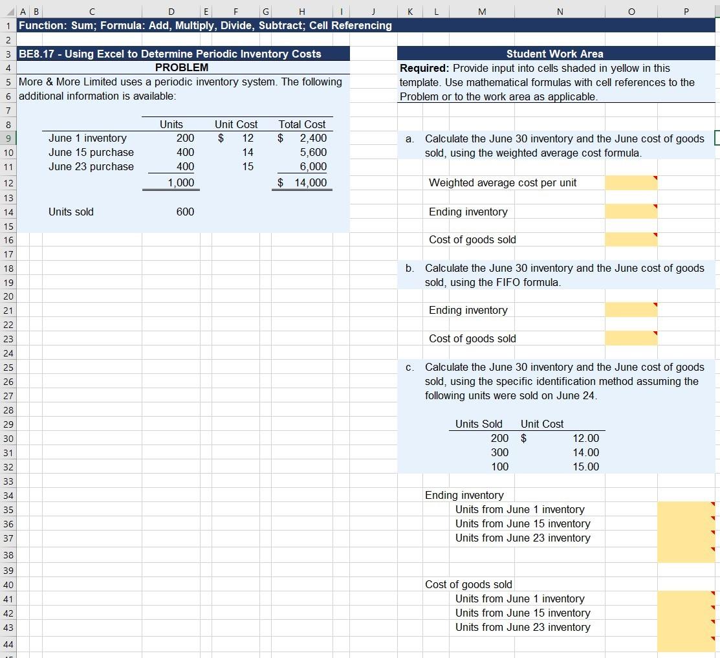
Task: Click ending inventory cell for June 15 units
Action: [x=686, y=523]
